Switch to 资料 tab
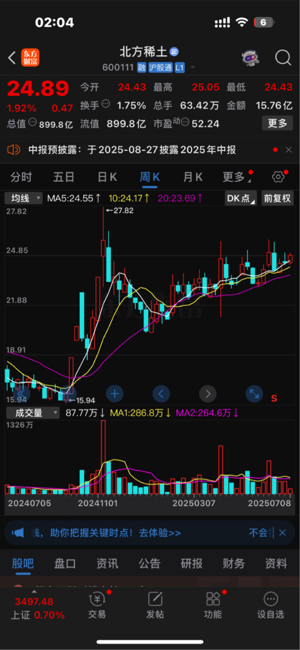This screenshot has width=300, height=650. [276, 563]
